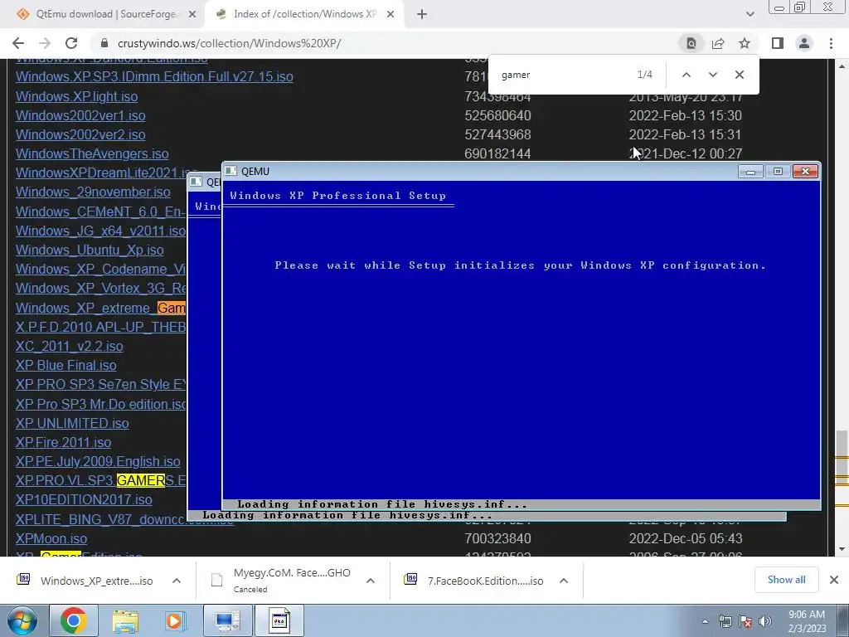849x637 pixels.
Task: Click the lock icon in address bar
Action: point(104,43)
